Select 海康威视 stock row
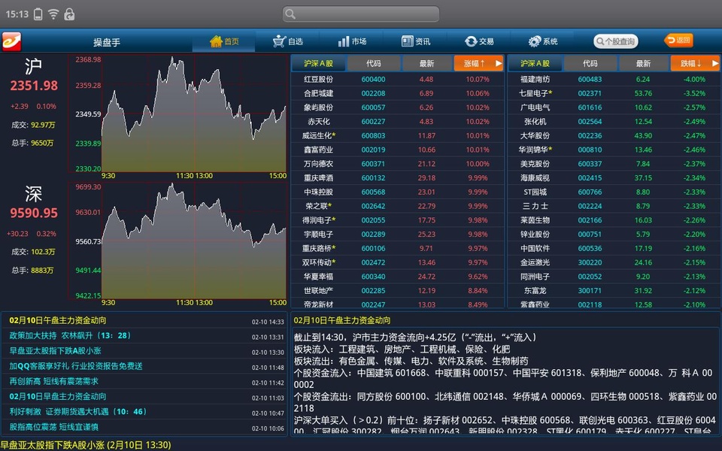This screenshot has width=722, height=451. [614, 177]
